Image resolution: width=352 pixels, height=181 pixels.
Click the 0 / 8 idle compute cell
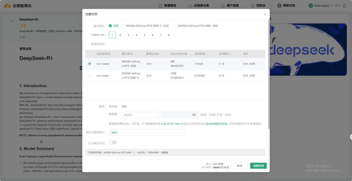221,76
